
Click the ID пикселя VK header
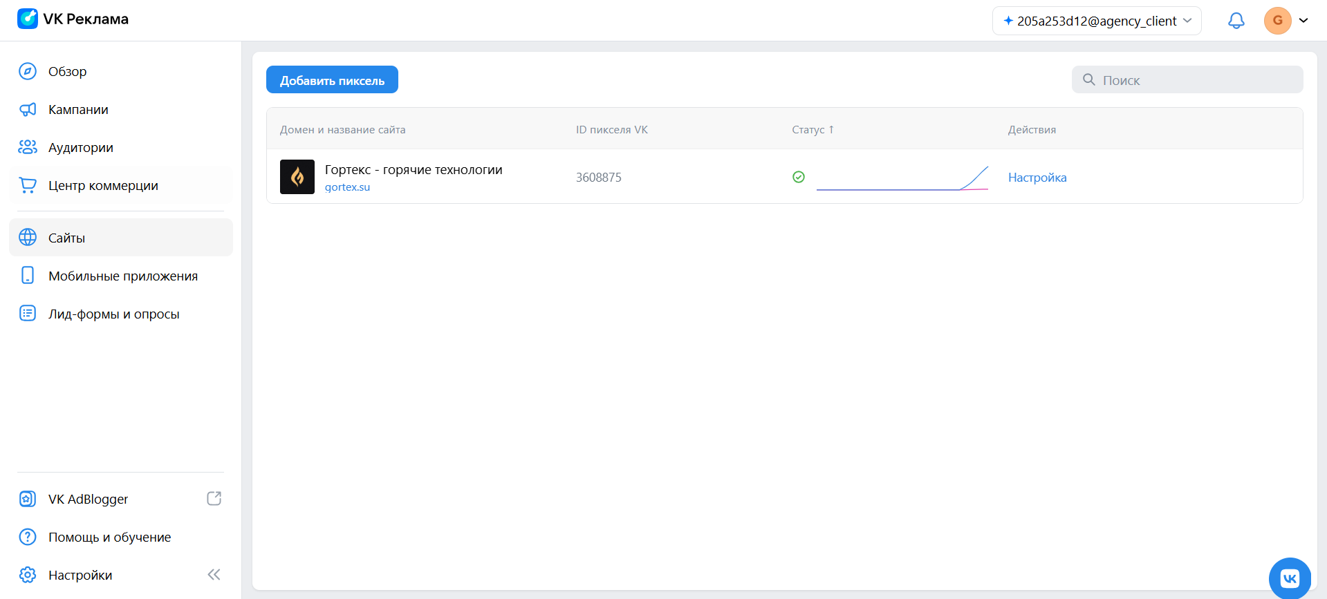612,129
